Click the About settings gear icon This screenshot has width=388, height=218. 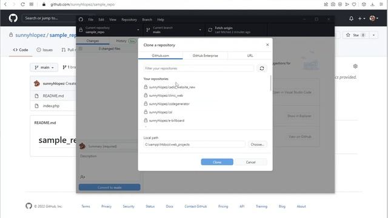[355, 66]
